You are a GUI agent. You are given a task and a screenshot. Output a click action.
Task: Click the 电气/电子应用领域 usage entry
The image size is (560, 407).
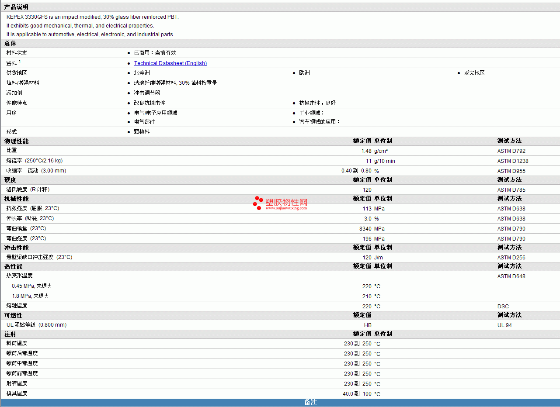[x=156, y=113]
